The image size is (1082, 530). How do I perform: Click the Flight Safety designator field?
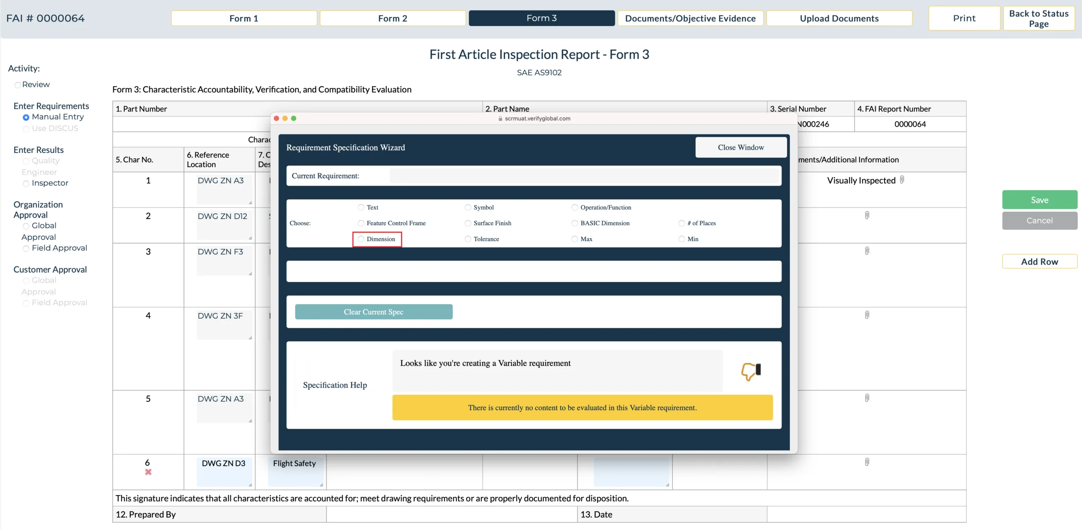point(296,472)
